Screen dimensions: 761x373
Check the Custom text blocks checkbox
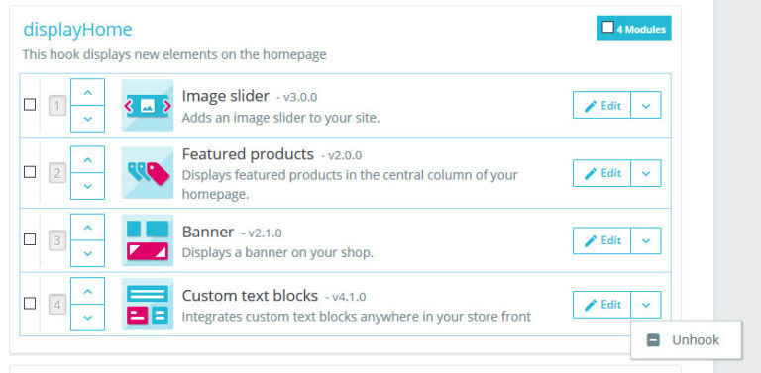[x=30, y=304]
